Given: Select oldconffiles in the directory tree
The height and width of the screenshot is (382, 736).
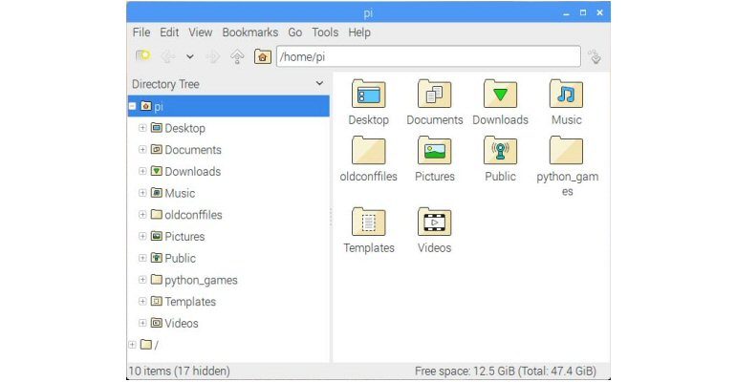Looking at the screenshot, I should 193,215.
